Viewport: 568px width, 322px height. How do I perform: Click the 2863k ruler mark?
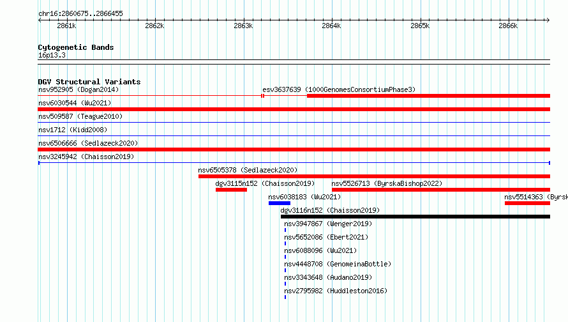point(243,26)
